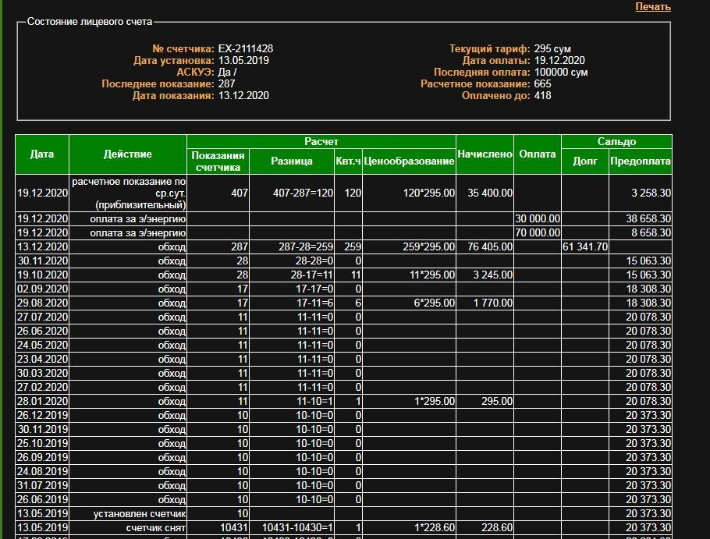The width and height of the screenshot is (710, 539).
Task: Click the Печать link
Action: tap(652, 7)
